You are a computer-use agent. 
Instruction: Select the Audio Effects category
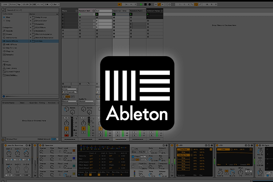(15, 41)
